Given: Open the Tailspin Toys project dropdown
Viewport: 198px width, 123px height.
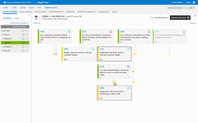Looking at the screenshot, I should coord(44,2).
